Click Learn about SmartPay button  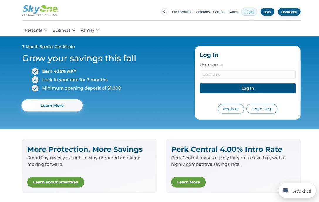click(x=55, y=182)
